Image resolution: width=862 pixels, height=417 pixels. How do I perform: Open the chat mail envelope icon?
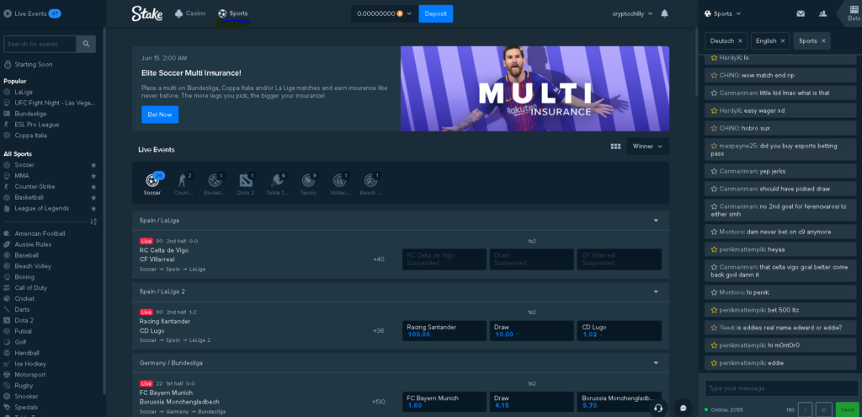[x=801, y=13]
